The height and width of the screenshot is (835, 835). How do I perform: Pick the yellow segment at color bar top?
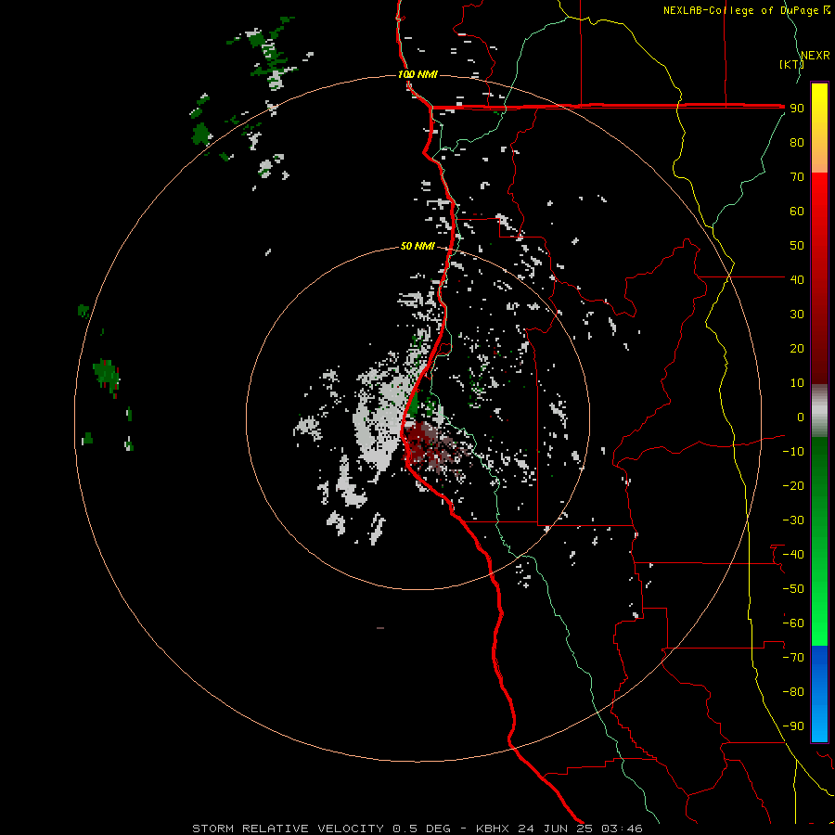[819, 128]
